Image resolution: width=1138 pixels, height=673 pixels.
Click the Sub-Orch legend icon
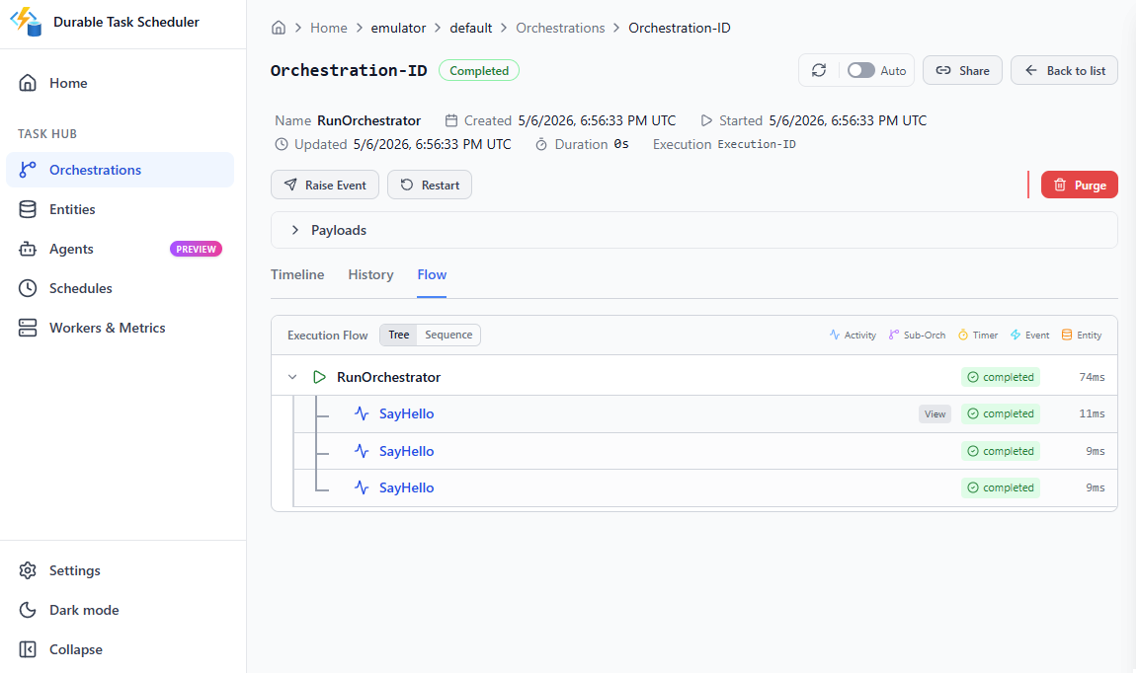click(893, 336)
